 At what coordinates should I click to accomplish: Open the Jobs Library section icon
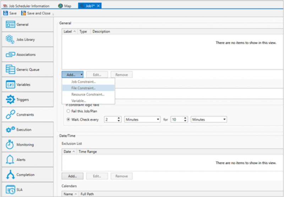pyautogui.click(x=11, y=40)
